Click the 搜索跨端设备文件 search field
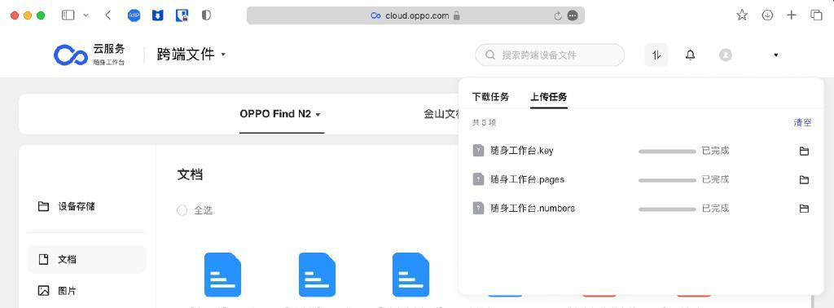Screen dimensions: 834x308 click(550, 55)
